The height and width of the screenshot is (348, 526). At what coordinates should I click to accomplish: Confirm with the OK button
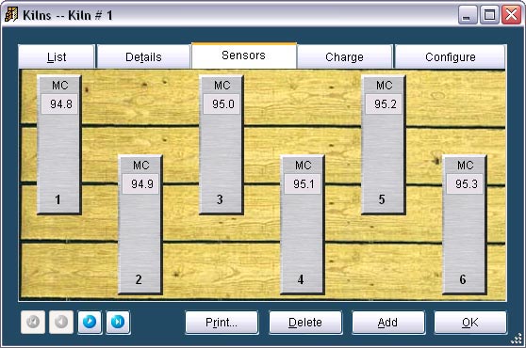click(470, 323)
